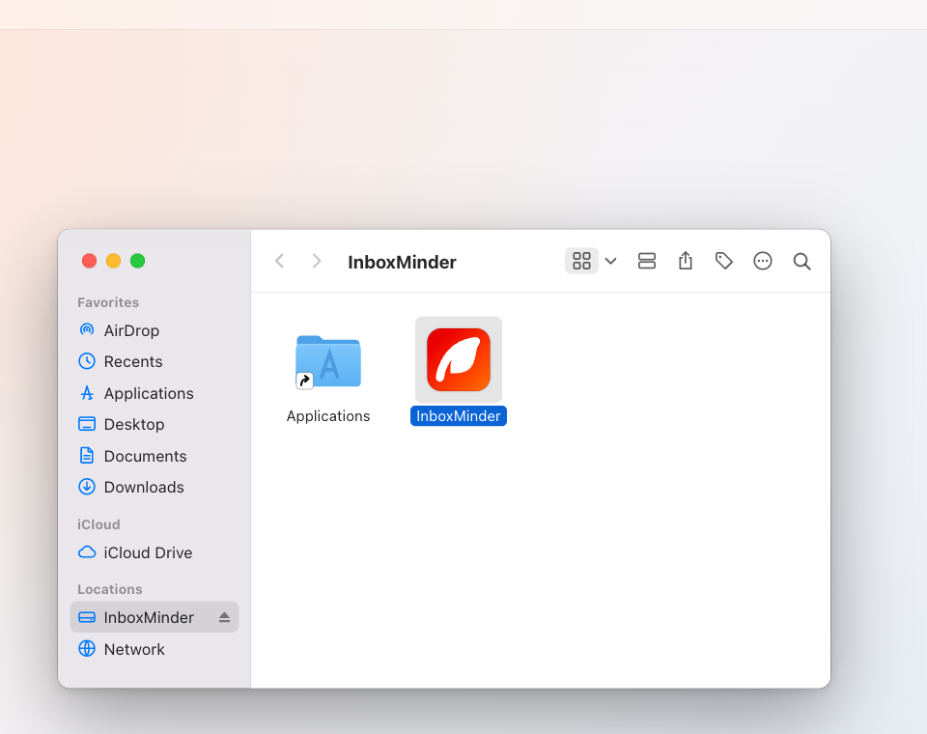Open the group-by view button
The width and height of the screenshot is (927, 734).
(x=647, y=261)
